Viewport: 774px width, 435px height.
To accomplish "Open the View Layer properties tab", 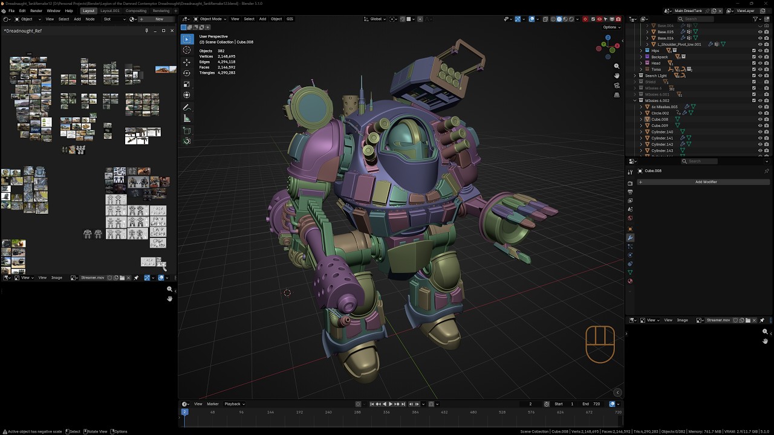I will pyautogui.click(x=630, y=201).
